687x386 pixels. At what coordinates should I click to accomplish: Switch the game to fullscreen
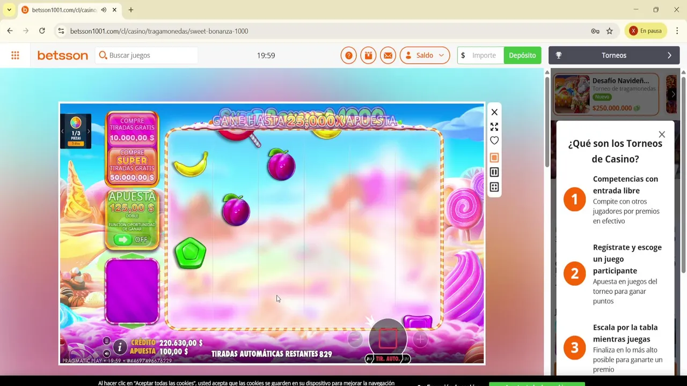(x=494, y=127)
